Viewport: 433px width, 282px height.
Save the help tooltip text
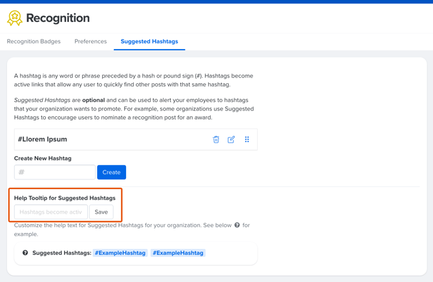(x=101, y=212)
